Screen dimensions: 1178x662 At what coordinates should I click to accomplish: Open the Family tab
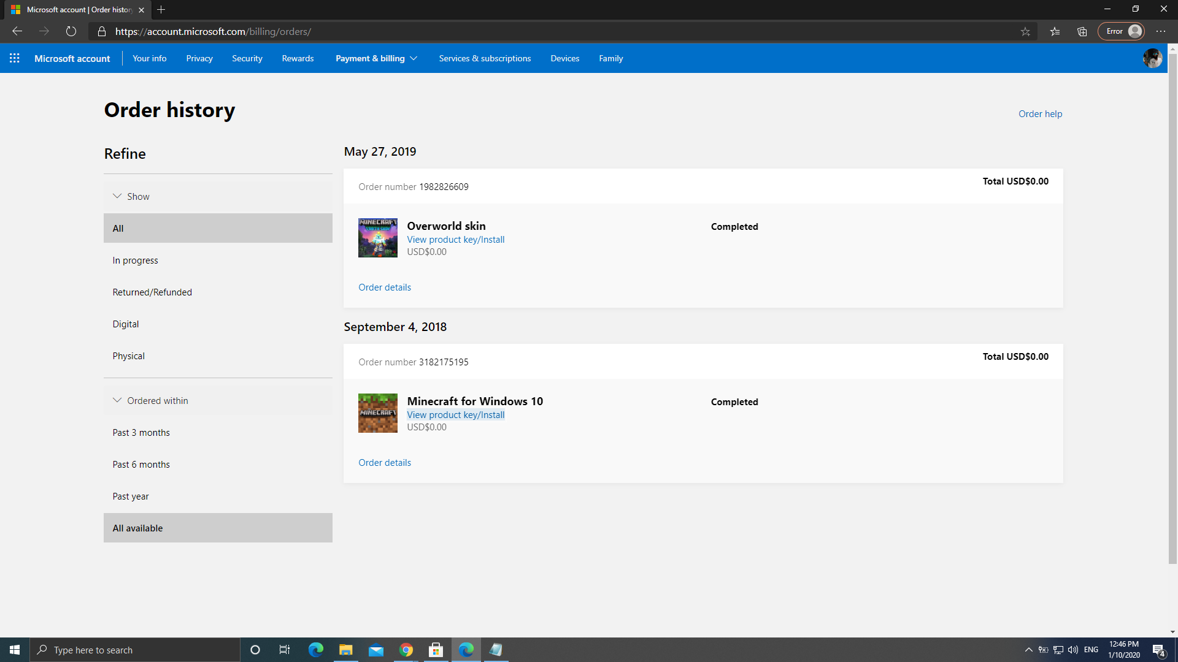(x=611, y=58)
